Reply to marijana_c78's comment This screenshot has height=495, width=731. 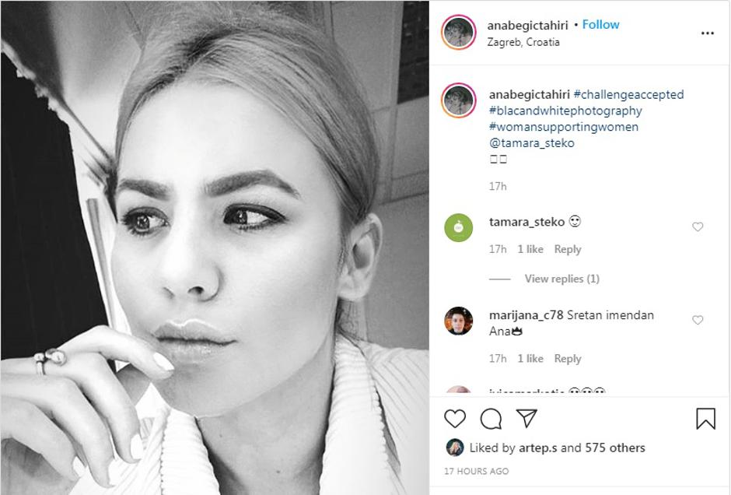(x=568, y=358)
